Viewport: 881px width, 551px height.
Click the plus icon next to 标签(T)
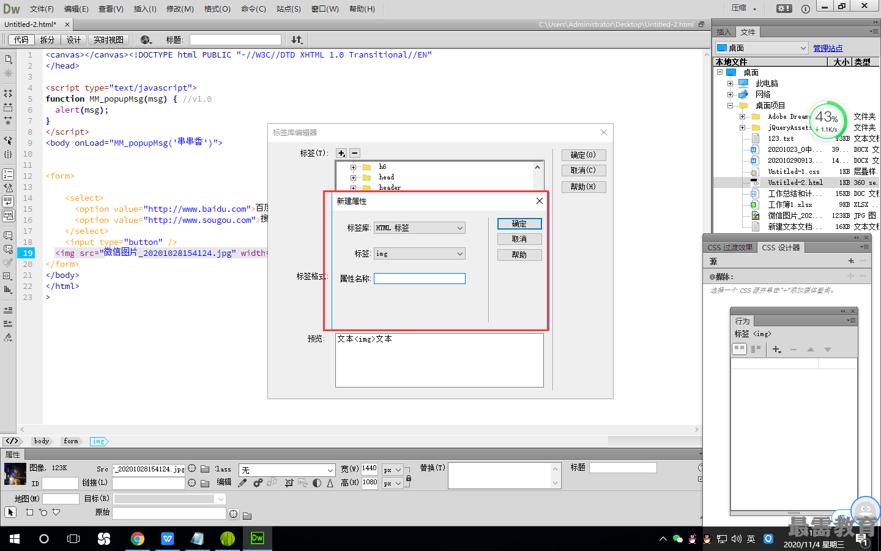pyautogui.click(x=341, y=153)
